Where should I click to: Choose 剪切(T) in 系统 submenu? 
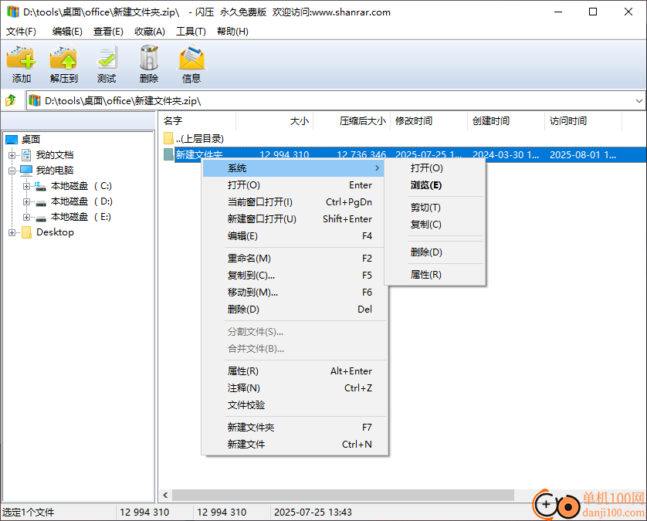[x=435, y=208]
